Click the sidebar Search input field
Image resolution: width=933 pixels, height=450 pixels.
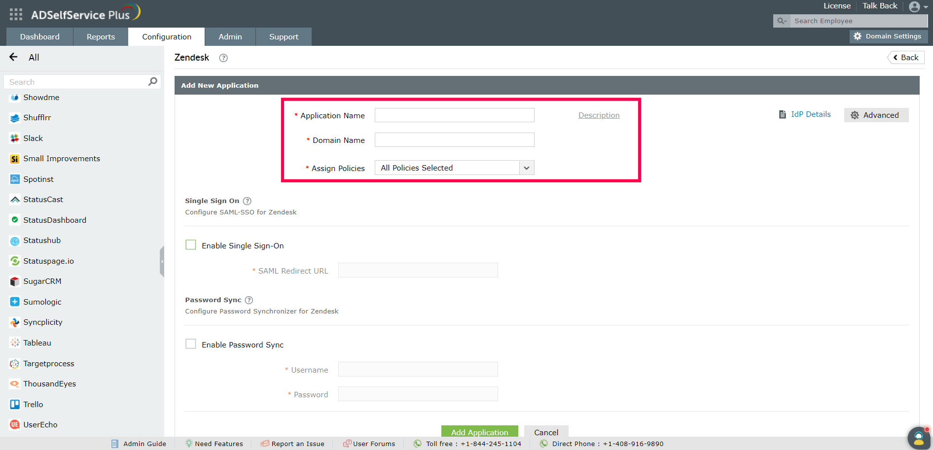(77, 82)
